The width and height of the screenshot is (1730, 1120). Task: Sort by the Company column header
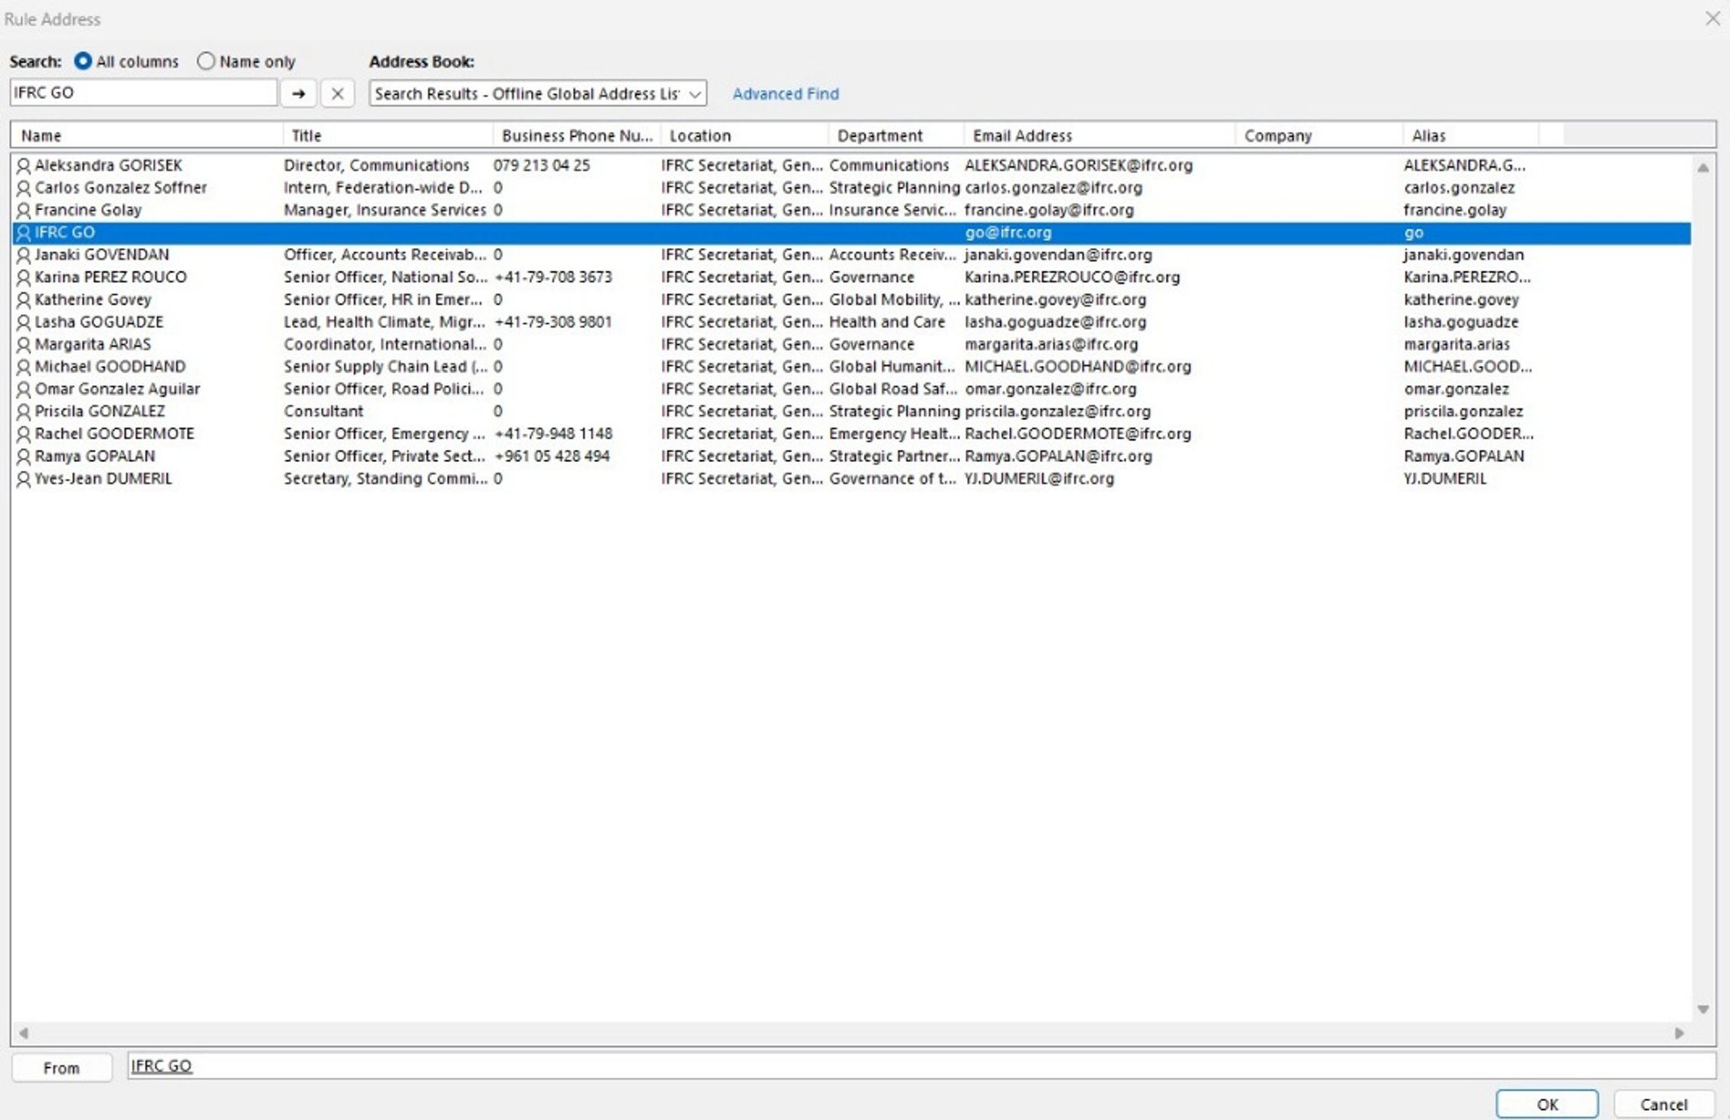pyautogui.click(x=1319, y=136)
